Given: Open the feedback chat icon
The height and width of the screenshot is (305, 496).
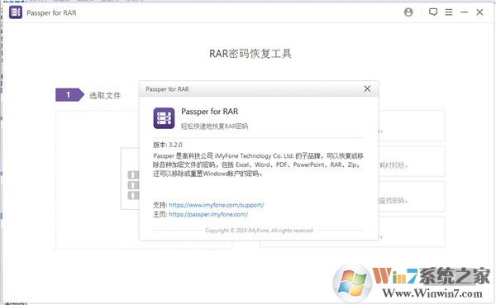Looking at the screenshot, I should [x=433, y=12].
